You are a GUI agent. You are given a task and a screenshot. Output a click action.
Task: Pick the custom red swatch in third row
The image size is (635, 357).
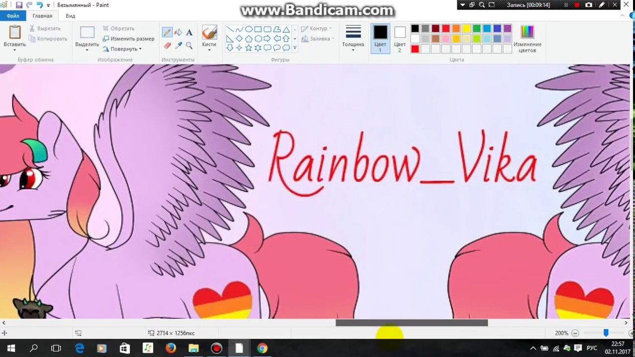[x=415, y=49]
